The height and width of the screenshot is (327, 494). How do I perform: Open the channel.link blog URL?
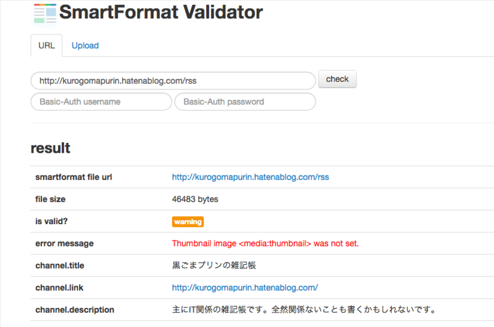[245, 288]
